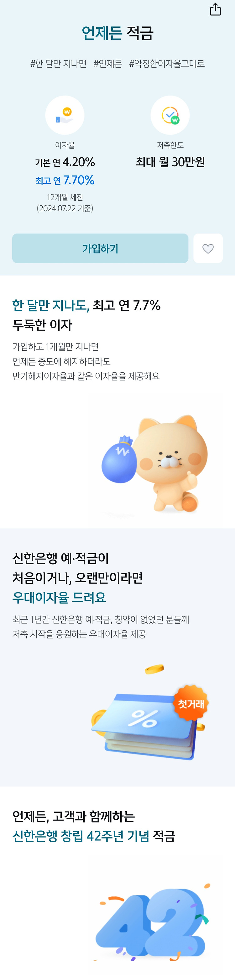Tap the #언제든 hashtag

click(x=108, y=64)
